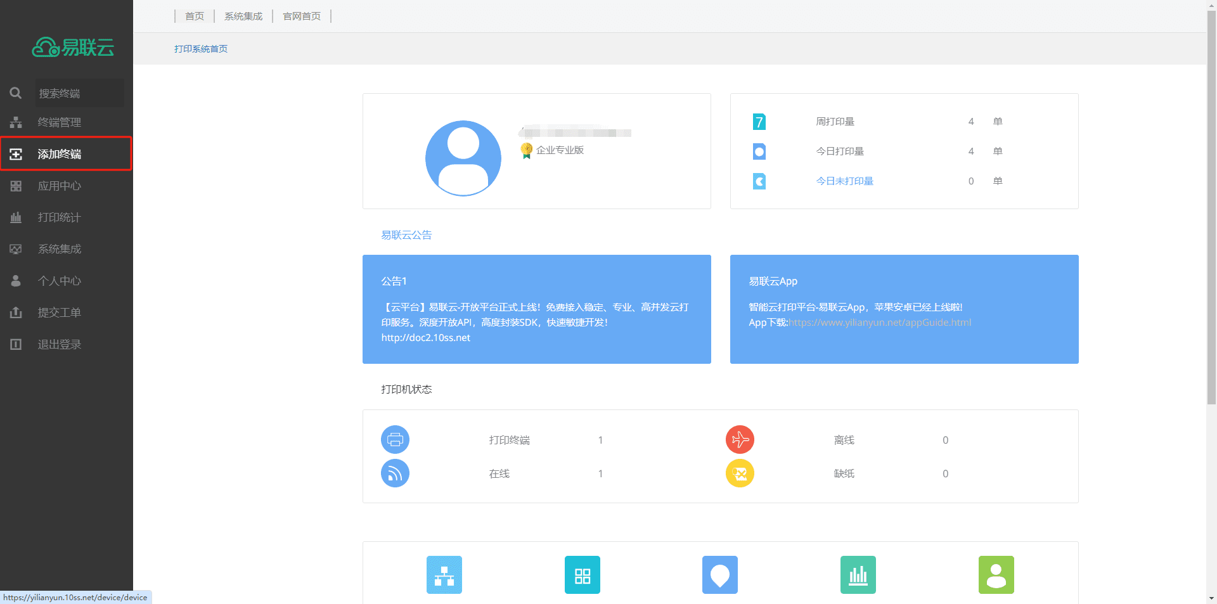Click the blue online signal icon
Screen dimensions: 1217x604
tap(395, 473)
